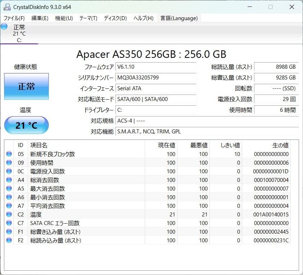Click the 現在値 column header
The height and width of the screenshot is (275, 303).
pyautogui.click(x=161, y=145)
